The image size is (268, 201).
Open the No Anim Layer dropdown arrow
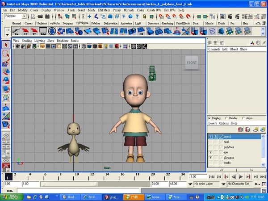(190, 184)
